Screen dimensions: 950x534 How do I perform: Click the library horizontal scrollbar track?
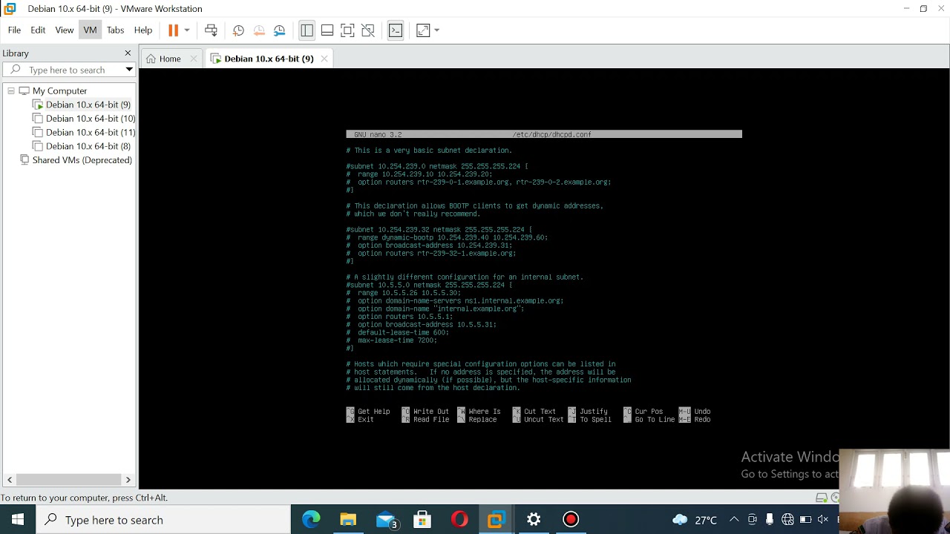[x=68, y=480]
